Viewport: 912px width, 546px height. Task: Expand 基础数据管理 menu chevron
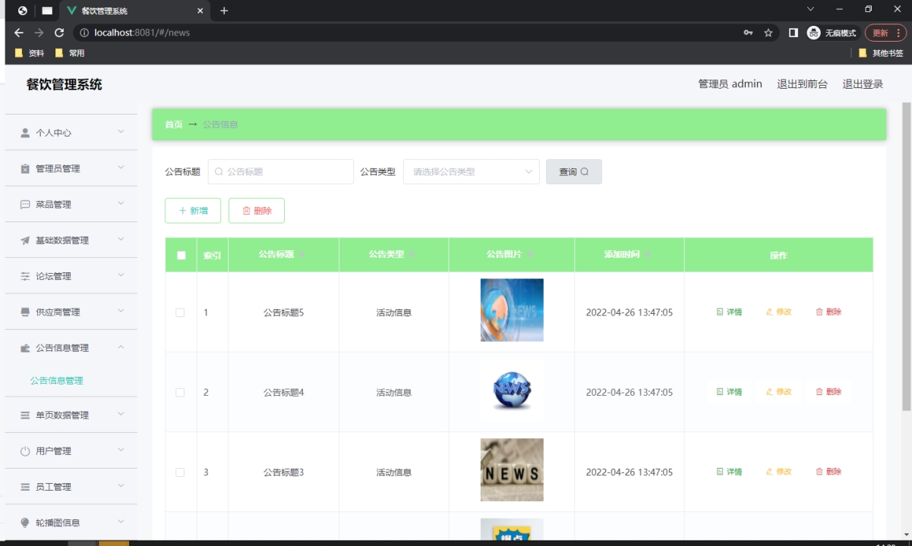click(121, 240)
